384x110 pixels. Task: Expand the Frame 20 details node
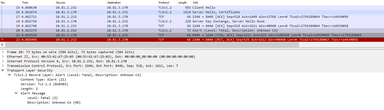3,52
